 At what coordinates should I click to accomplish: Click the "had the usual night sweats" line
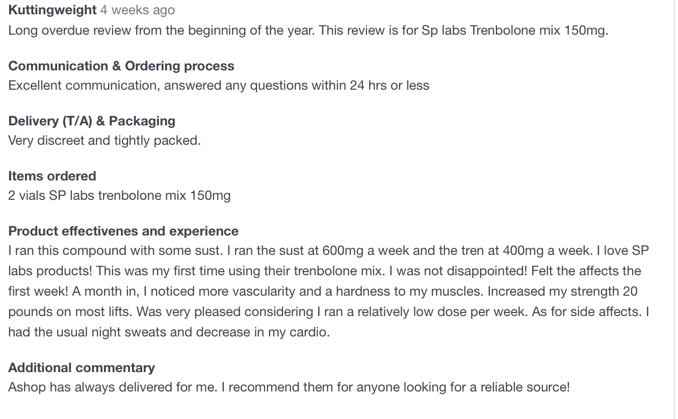pos(169,332)
